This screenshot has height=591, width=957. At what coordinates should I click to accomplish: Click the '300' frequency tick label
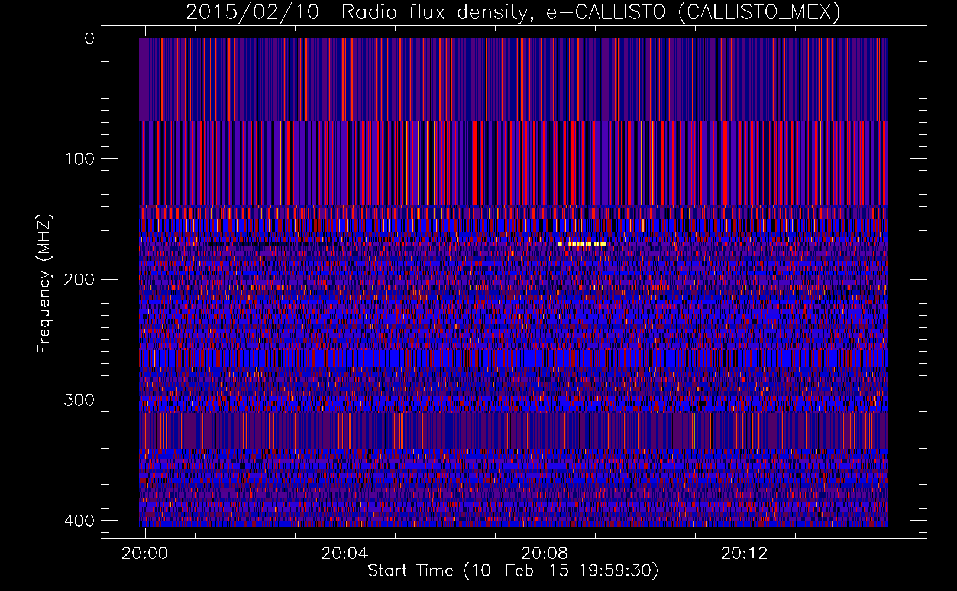coord(79,400)
